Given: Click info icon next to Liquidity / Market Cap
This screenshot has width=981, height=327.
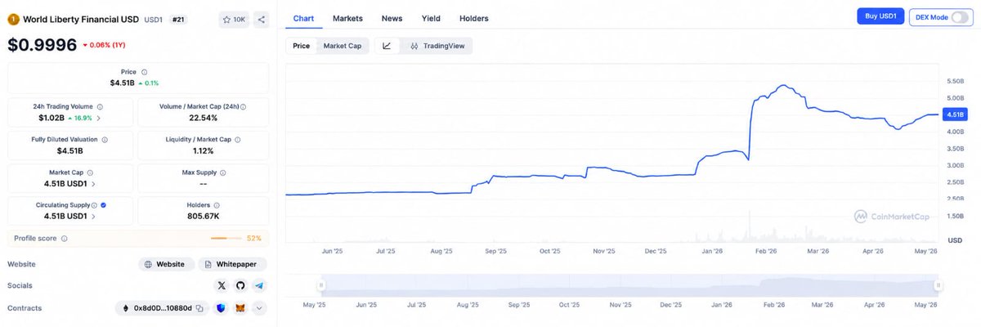Looking at the screenshot, I should tap(237, 140).
